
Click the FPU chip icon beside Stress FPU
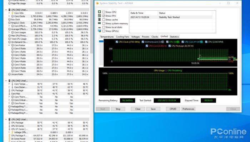[100, 16]
